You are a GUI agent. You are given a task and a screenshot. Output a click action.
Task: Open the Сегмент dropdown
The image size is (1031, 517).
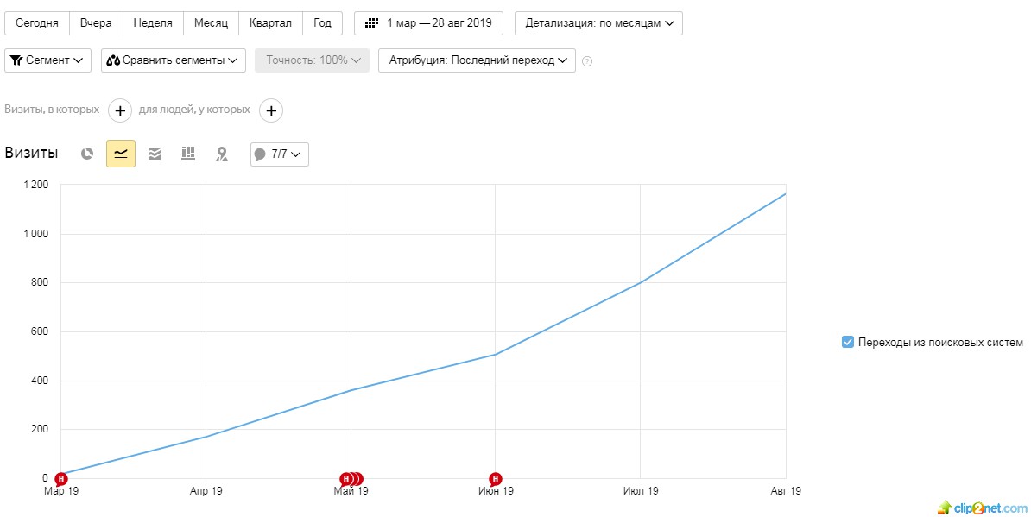[47, 60]
